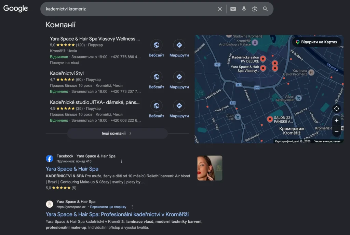Open website icon for Yara Space
Image resolution: width=350 pixels, height=235 pixels.
(x=157, y=45)
